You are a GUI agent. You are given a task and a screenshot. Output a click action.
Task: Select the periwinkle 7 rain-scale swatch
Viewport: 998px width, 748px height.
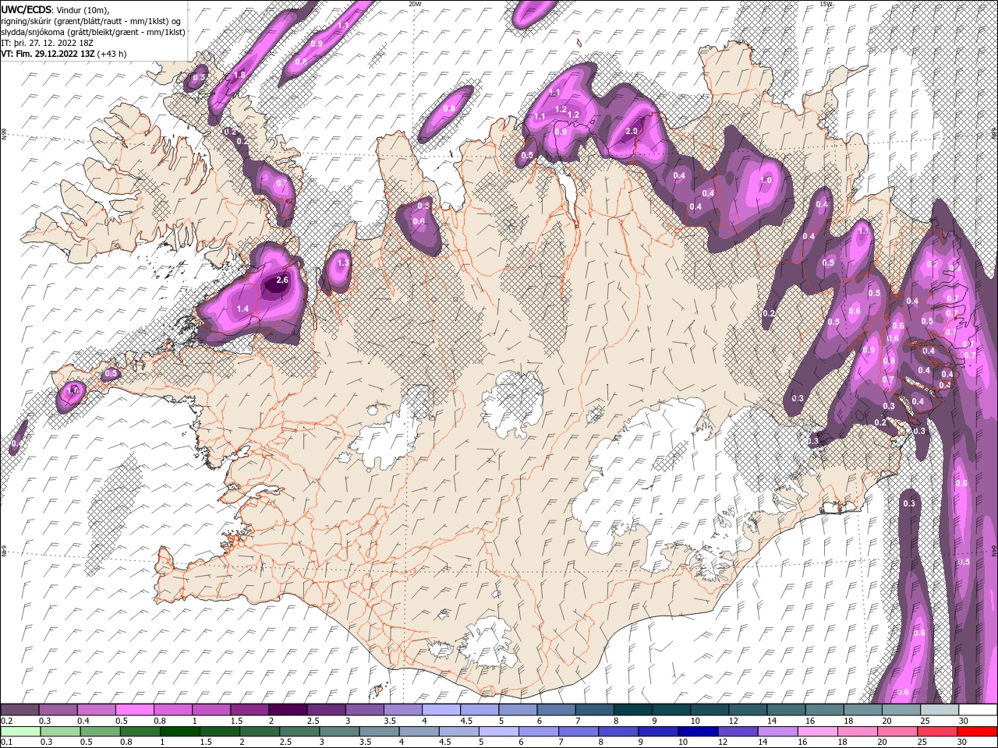coord(579,732)
